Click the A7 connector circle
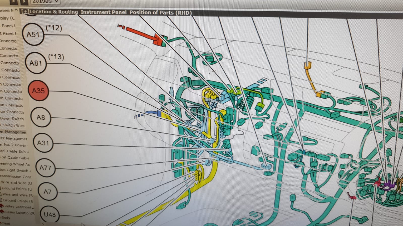This screenshot has height=226, width=403. (47, 192)
